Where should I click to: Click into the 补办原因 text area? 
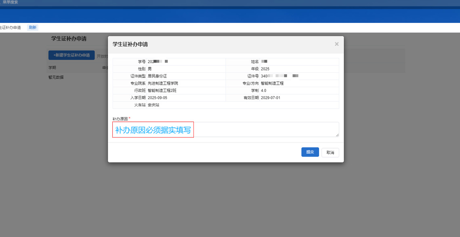tap(267, 130)
